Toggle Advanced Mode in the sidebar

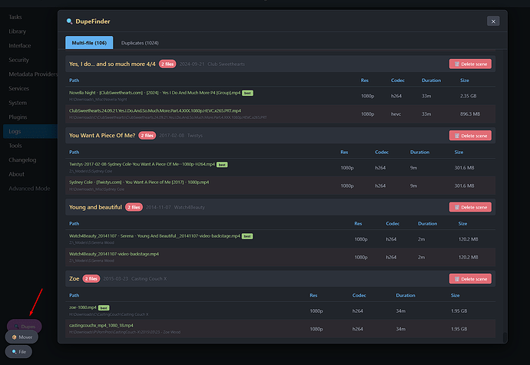pyautogui.click(x=28, y=188)
